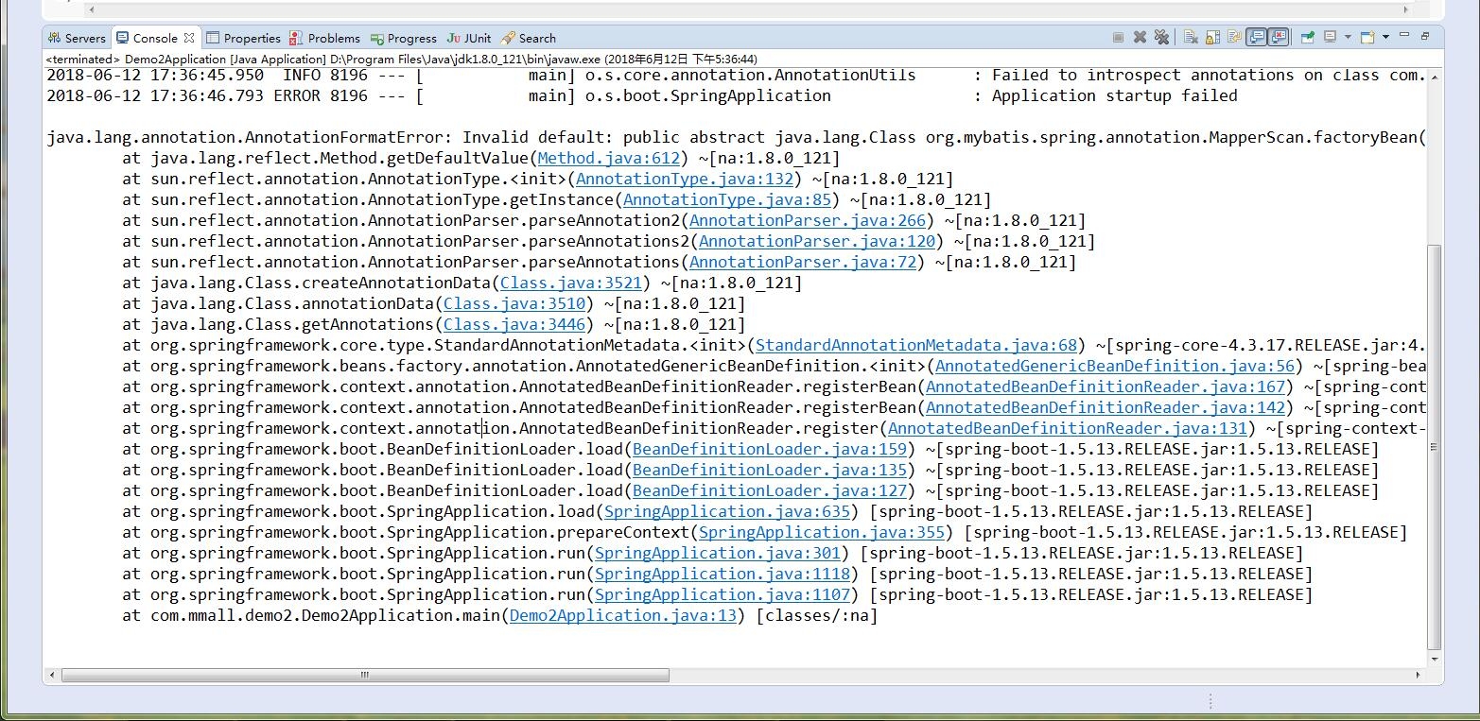
Task: Follow the SpringApplication.java:301 link
Action: pos(718,553)
